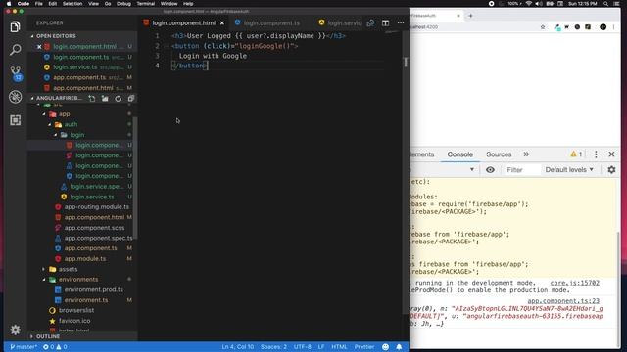Open the Selection menu

pos(72,4)
